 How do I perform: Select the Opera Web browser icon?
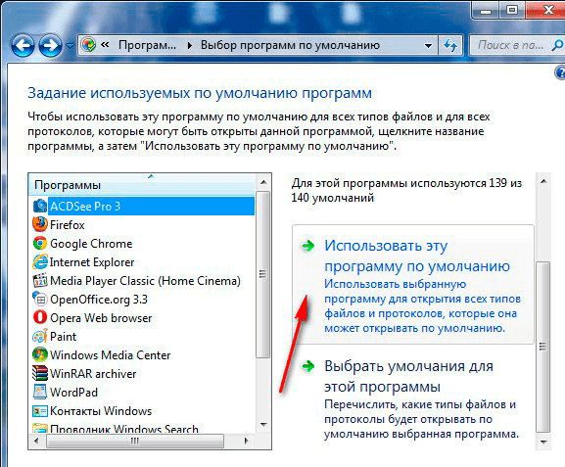[40, 317]
